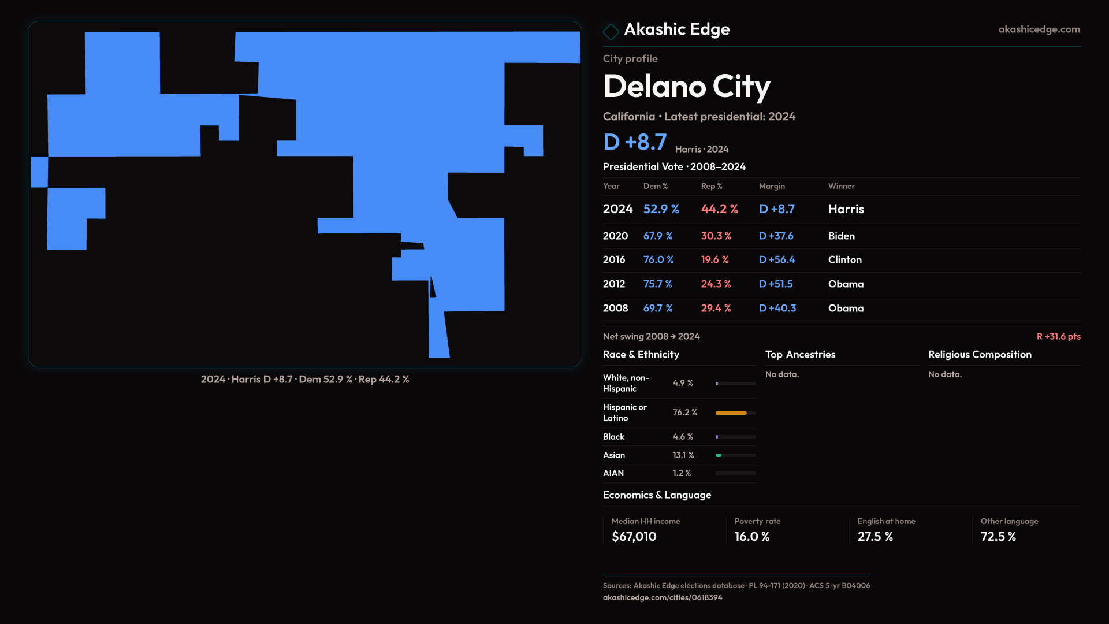Click the Delano City title heading
The image size is (1109, 624).
click(x=686, y=87)
